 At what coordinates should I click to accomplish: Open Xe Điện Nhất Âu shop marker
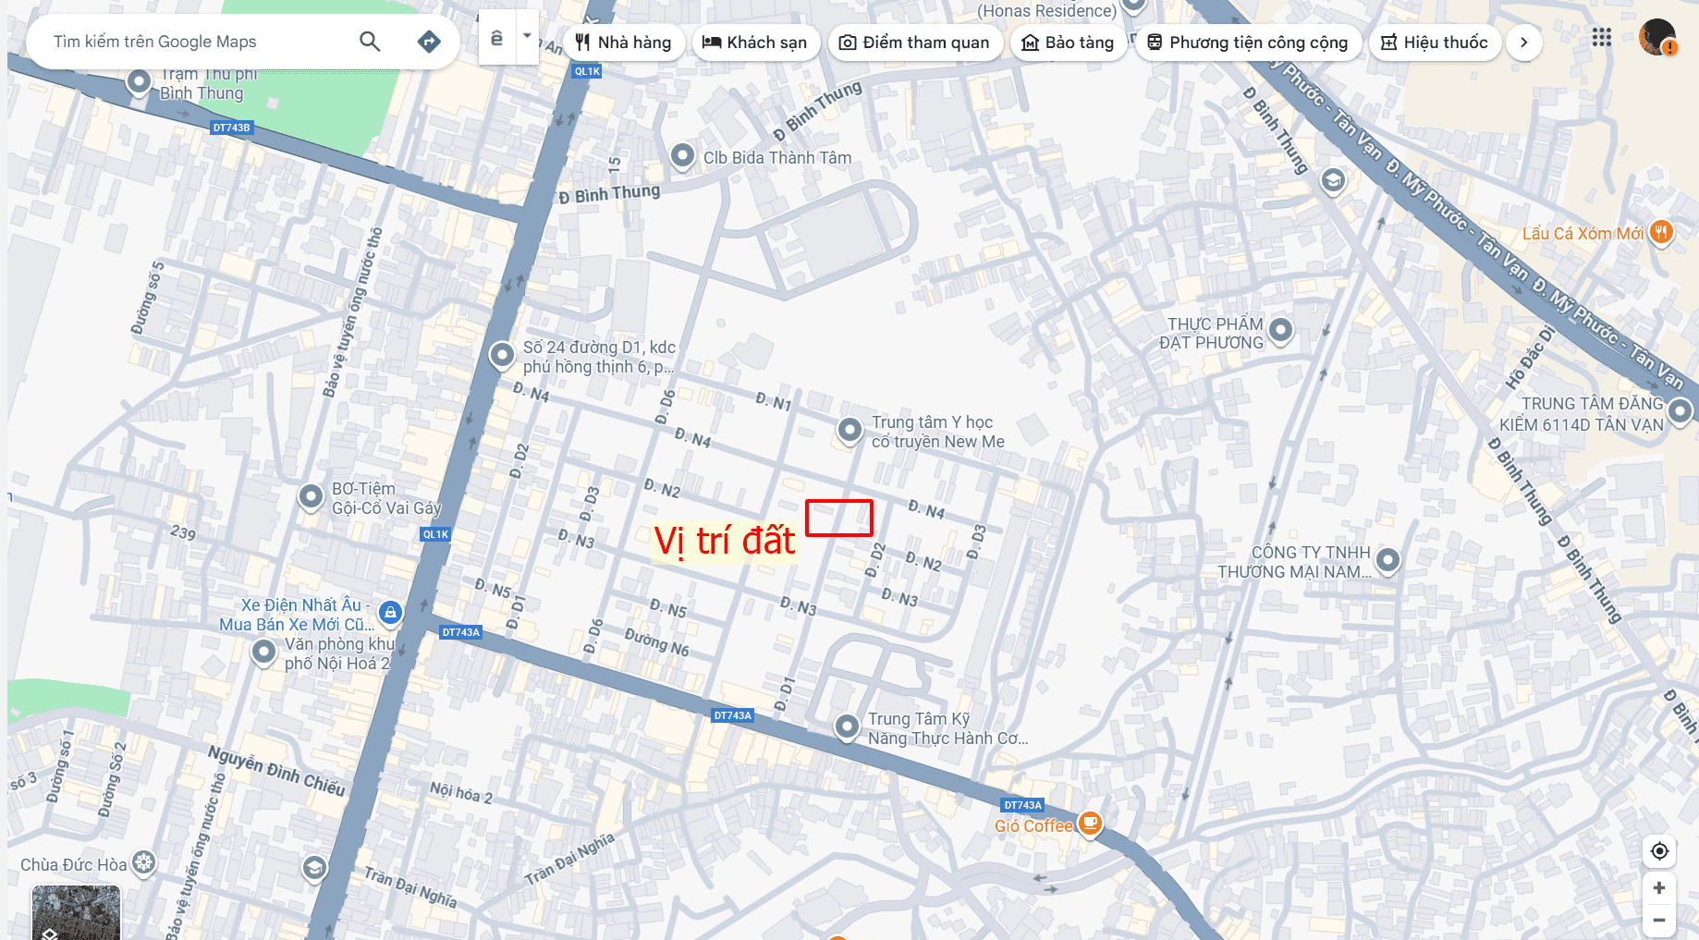391,612
